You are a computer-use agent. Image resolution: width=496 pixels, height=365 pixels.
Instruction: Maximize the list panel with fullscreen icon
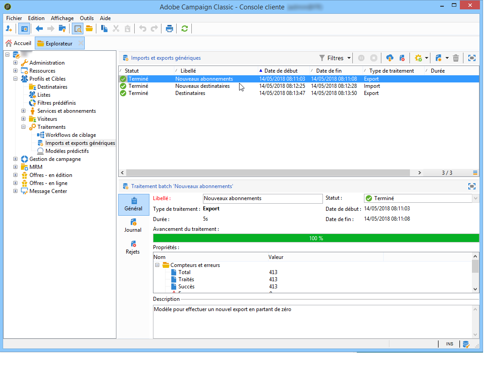click(x=471, y=58)
